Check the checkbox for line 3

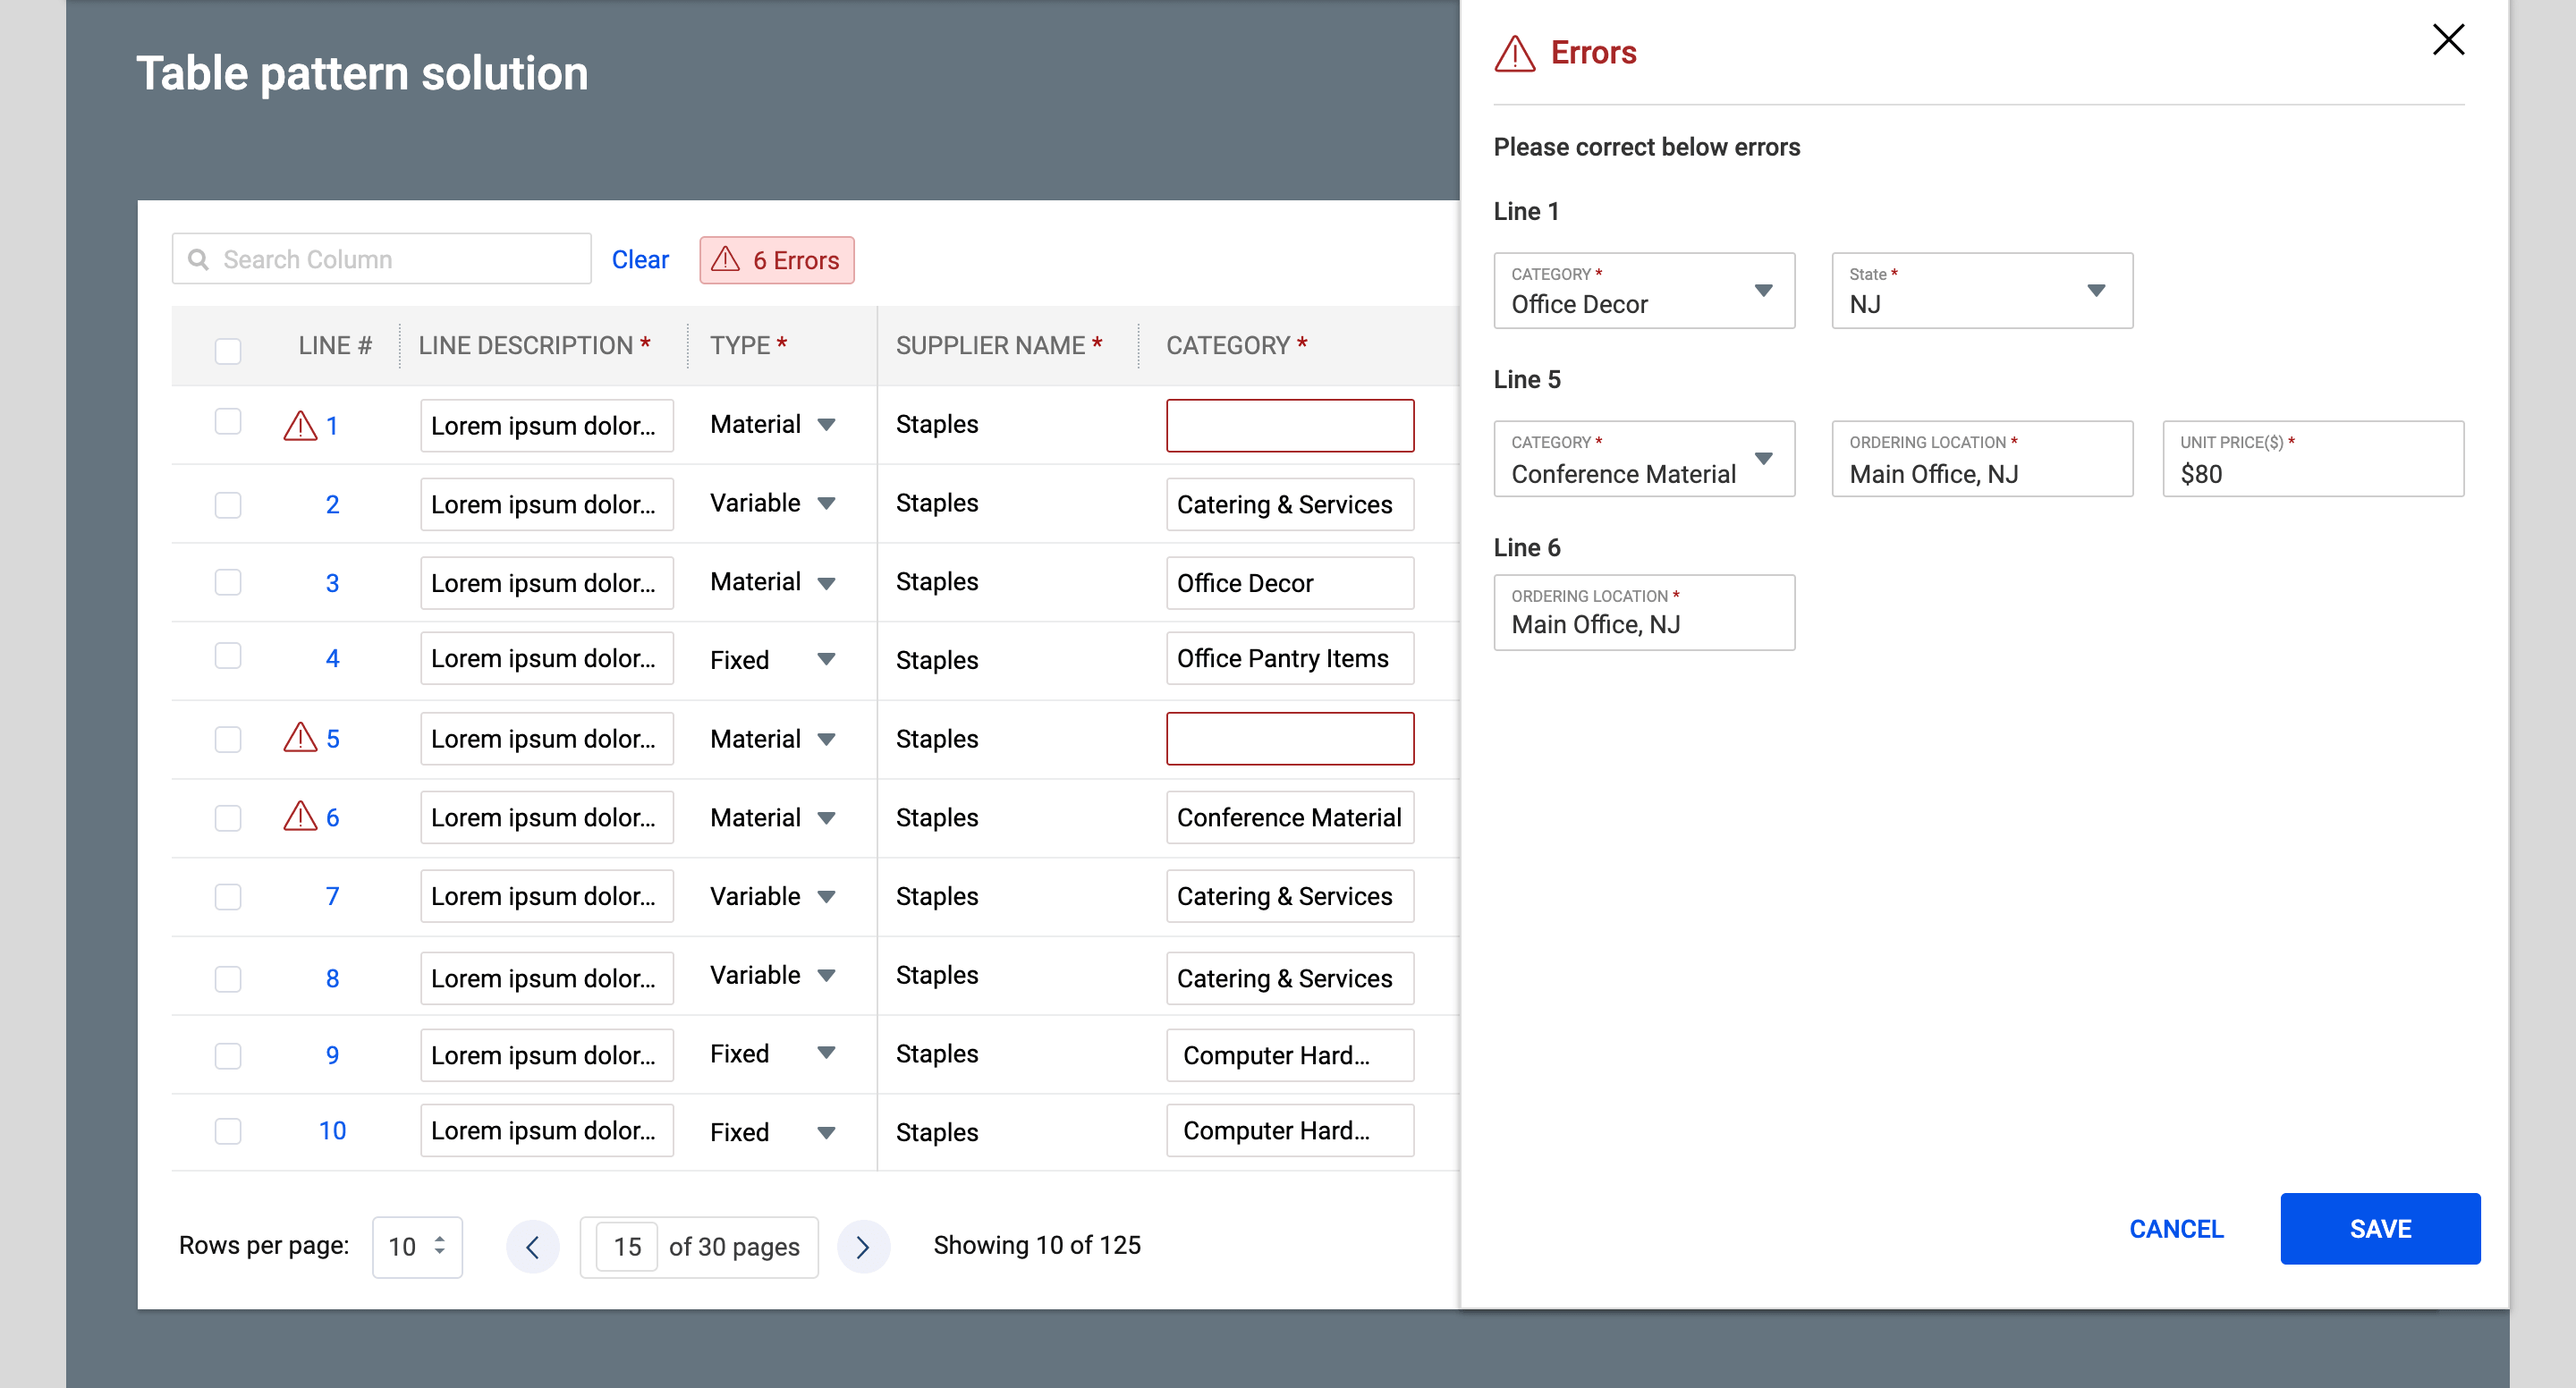[x=228, y=582]
